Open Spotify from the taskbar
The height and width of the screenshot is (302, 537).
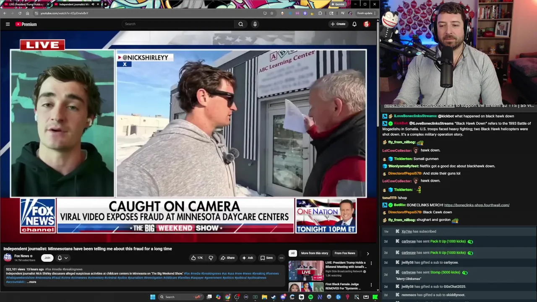(310, 297)
